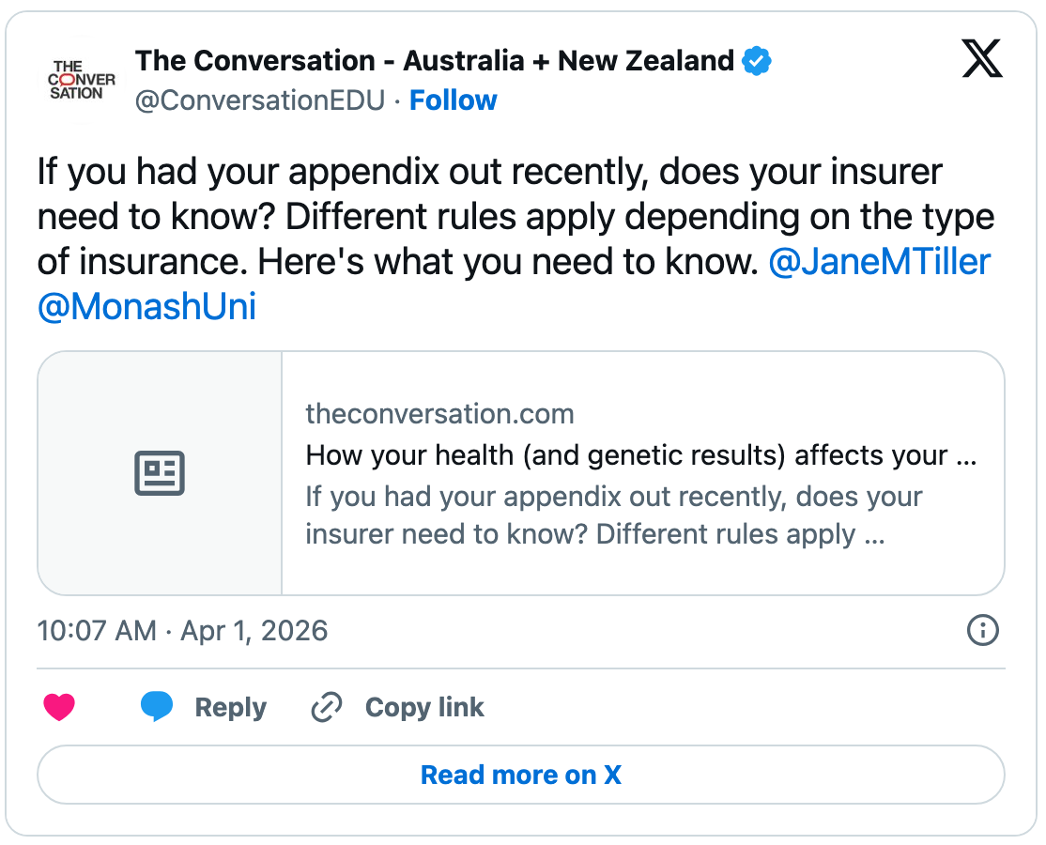1046x845 pixels.
Task: Follow the ConversationEDU account
Action: tap(454, 100)
